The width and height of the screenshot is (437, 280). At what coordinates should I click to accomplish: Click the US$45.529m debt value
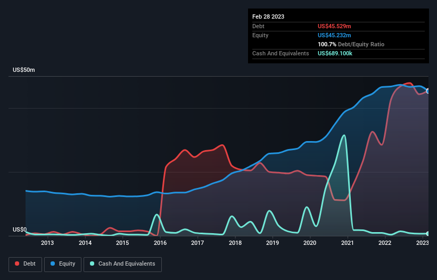click(x=334, y=26)
